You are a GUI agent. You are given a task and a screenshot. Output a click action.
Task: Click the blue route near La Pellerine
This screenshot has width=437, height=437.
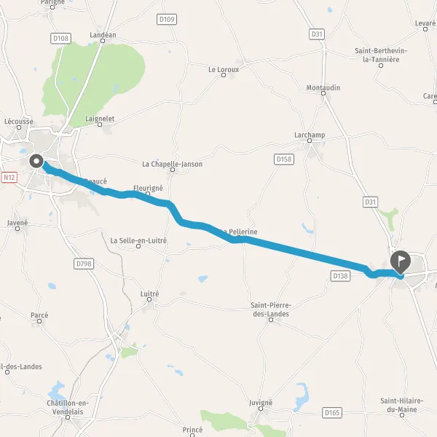click(x=237, y=240)
